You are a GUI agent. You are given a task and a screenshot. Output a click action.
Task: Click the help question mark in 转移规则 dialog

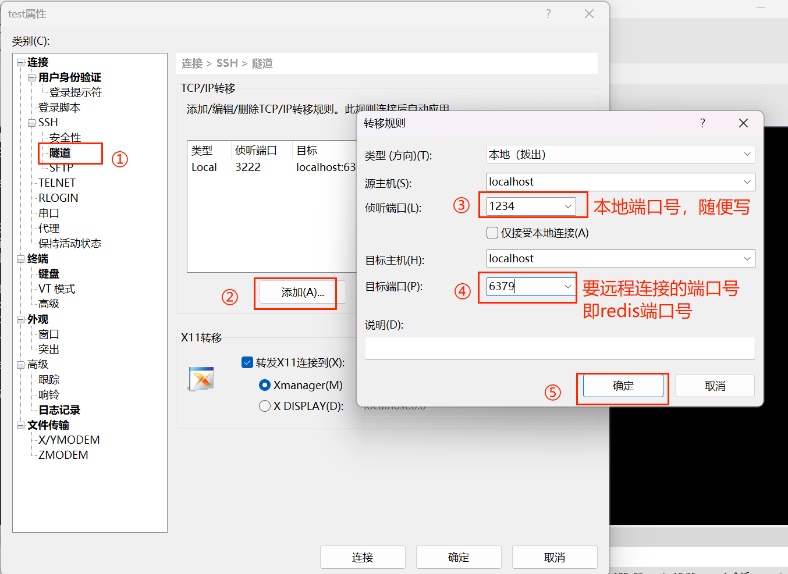pos(702,123)
